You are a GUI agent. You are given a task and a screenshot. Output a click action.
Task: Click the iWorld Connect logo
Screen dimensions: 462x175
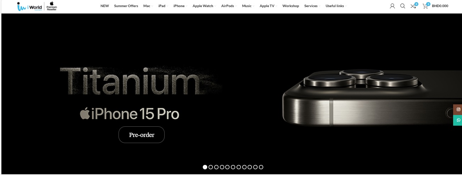(29, 6)
